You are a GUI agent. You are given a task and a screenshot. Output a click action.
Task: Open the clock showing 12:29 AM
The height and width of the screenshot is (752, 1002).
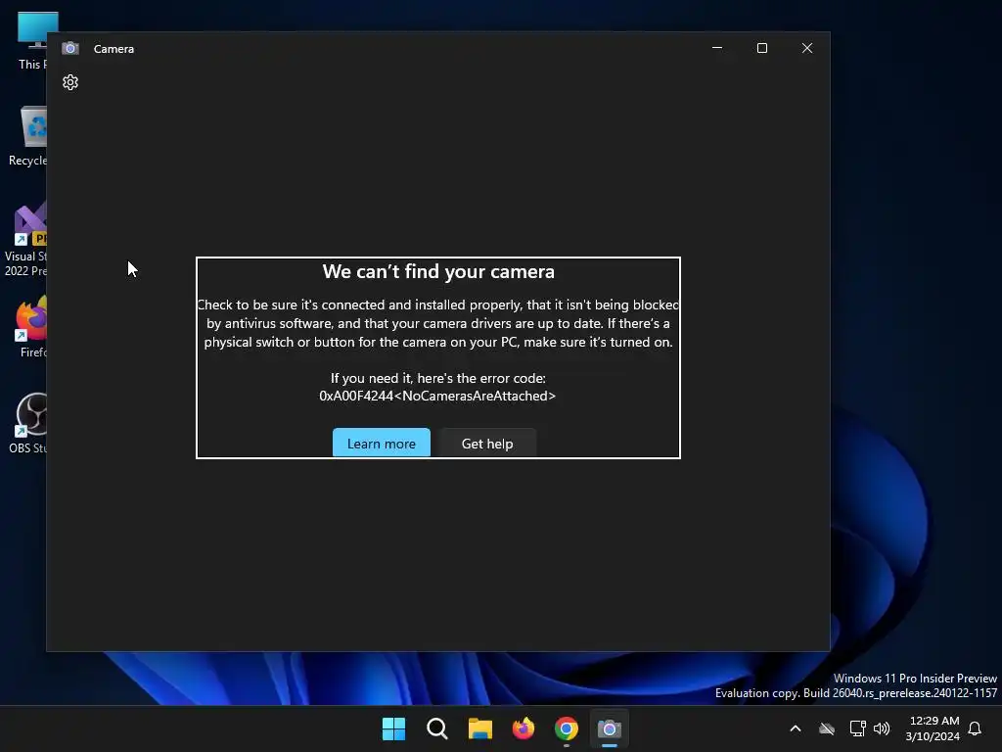click(x=933, y=728)
